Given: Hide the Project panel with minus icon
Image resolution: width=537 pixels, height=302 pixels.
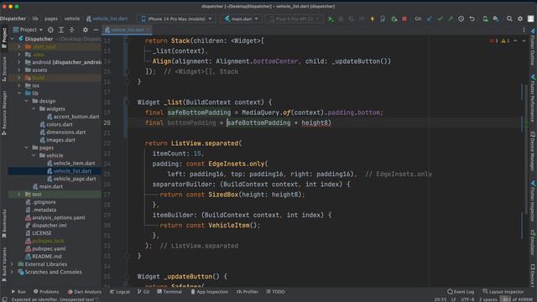Looking at the screenshot, I should [96, 30].
